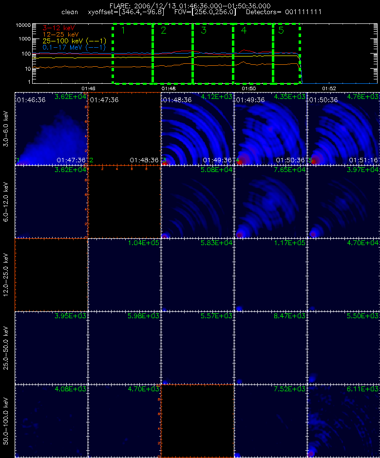Screen dimensions: 380x458
Task: Select the empty 12.0-25.0 keV panel for interval 1
Action: coord(52,275)
